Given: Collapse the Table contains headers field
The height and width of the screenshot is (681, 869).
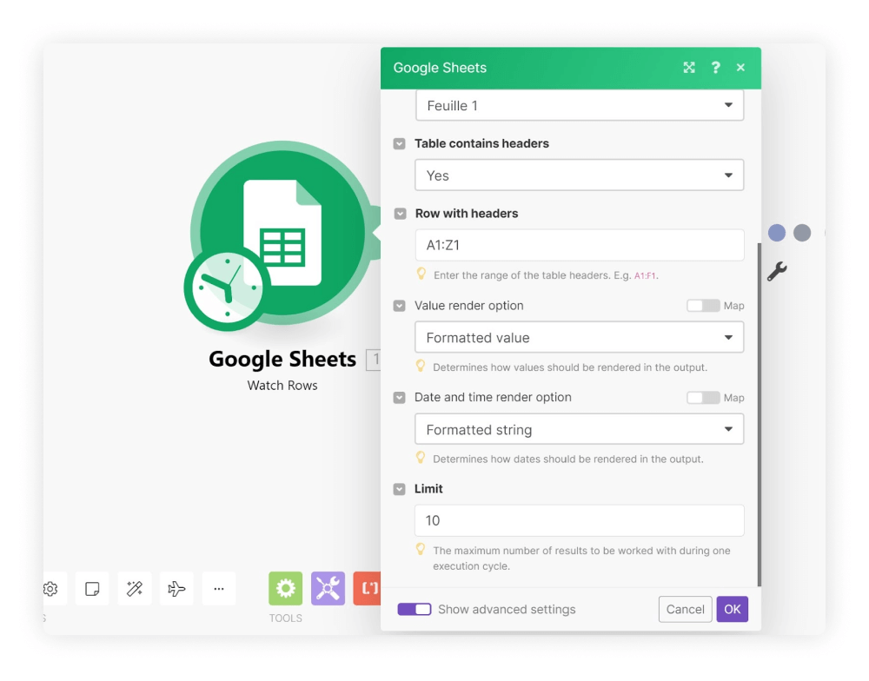Looking at the screenshot, I should (399, 144).
